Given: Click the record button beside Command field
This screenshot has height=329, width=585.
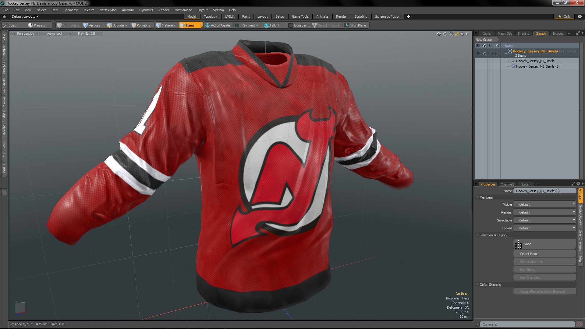Looking at the screenshot, I should tap(580, 324).
